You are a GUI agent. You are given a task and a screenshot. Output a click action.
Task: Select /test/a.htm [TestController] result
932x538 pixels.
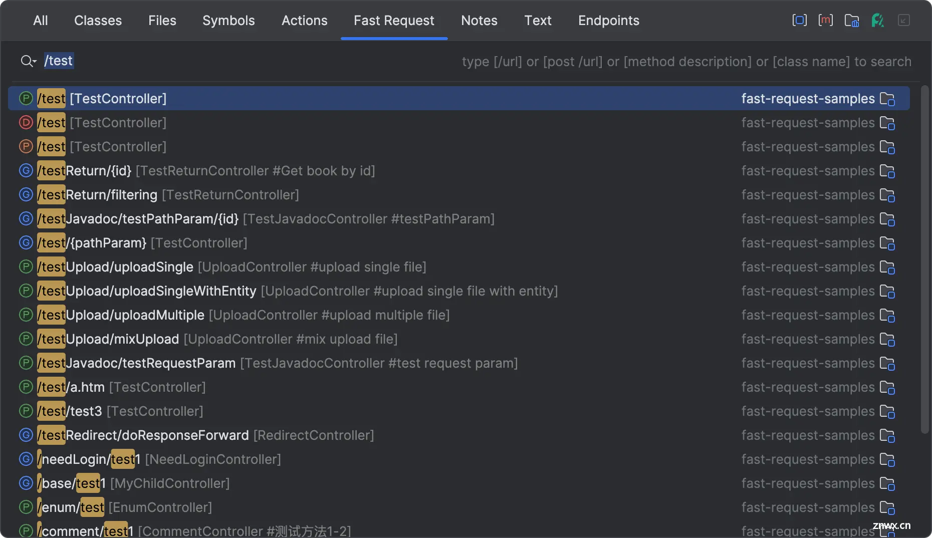click(x=459, y=387)
